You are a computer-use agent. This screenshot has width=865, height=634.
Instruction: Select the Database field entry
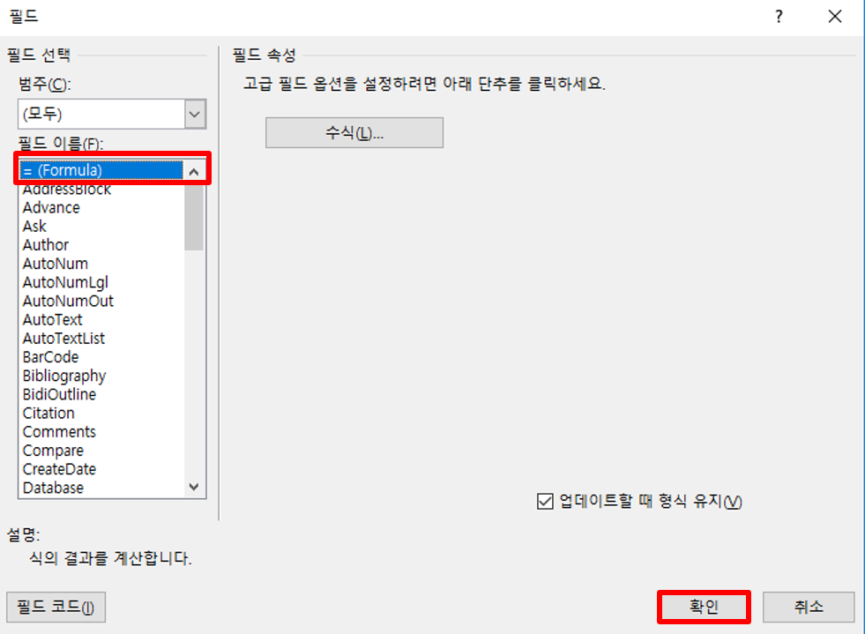pos(53,488)
